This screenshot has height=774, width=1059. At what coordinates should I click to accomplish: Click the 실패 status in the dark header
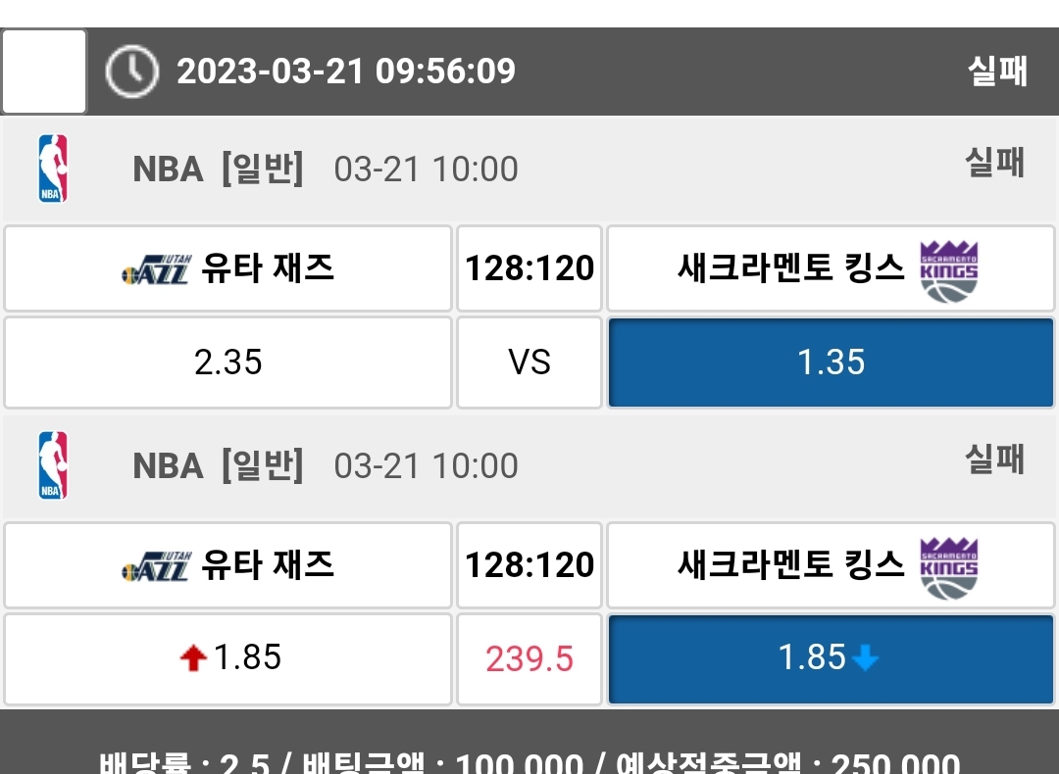pos(997,72)
